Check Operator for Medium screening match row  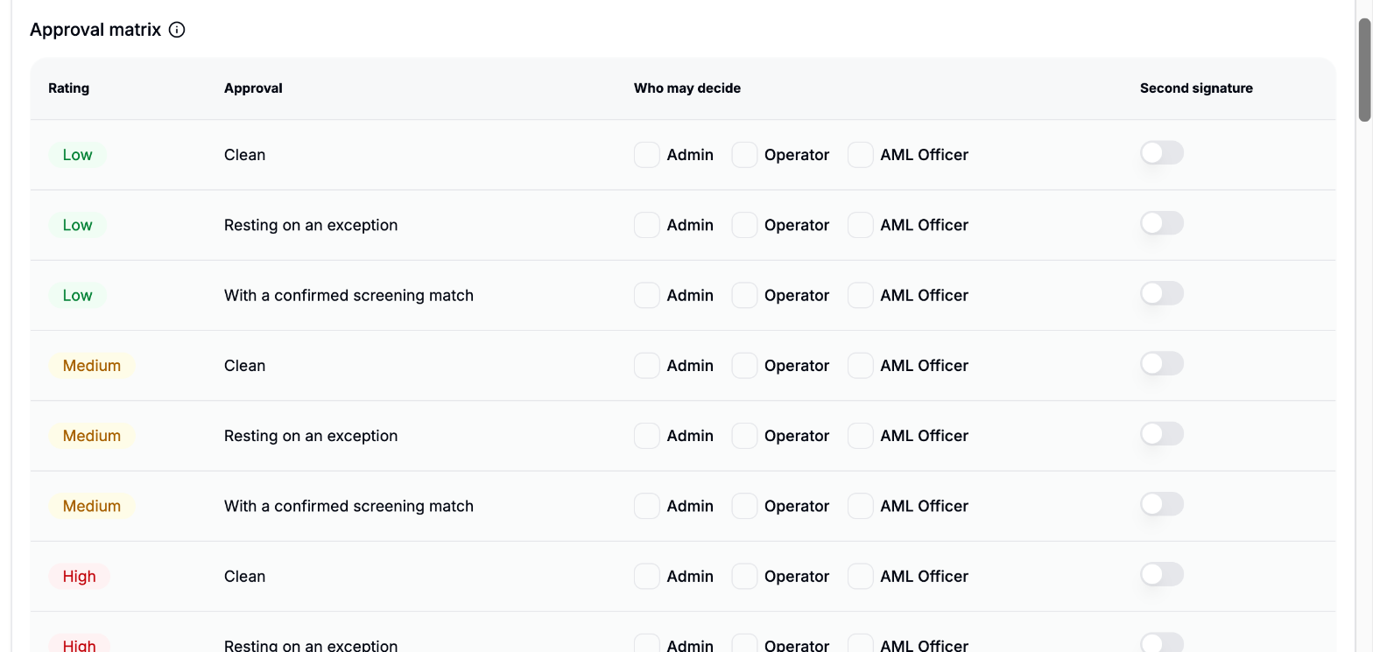(744, 505)
